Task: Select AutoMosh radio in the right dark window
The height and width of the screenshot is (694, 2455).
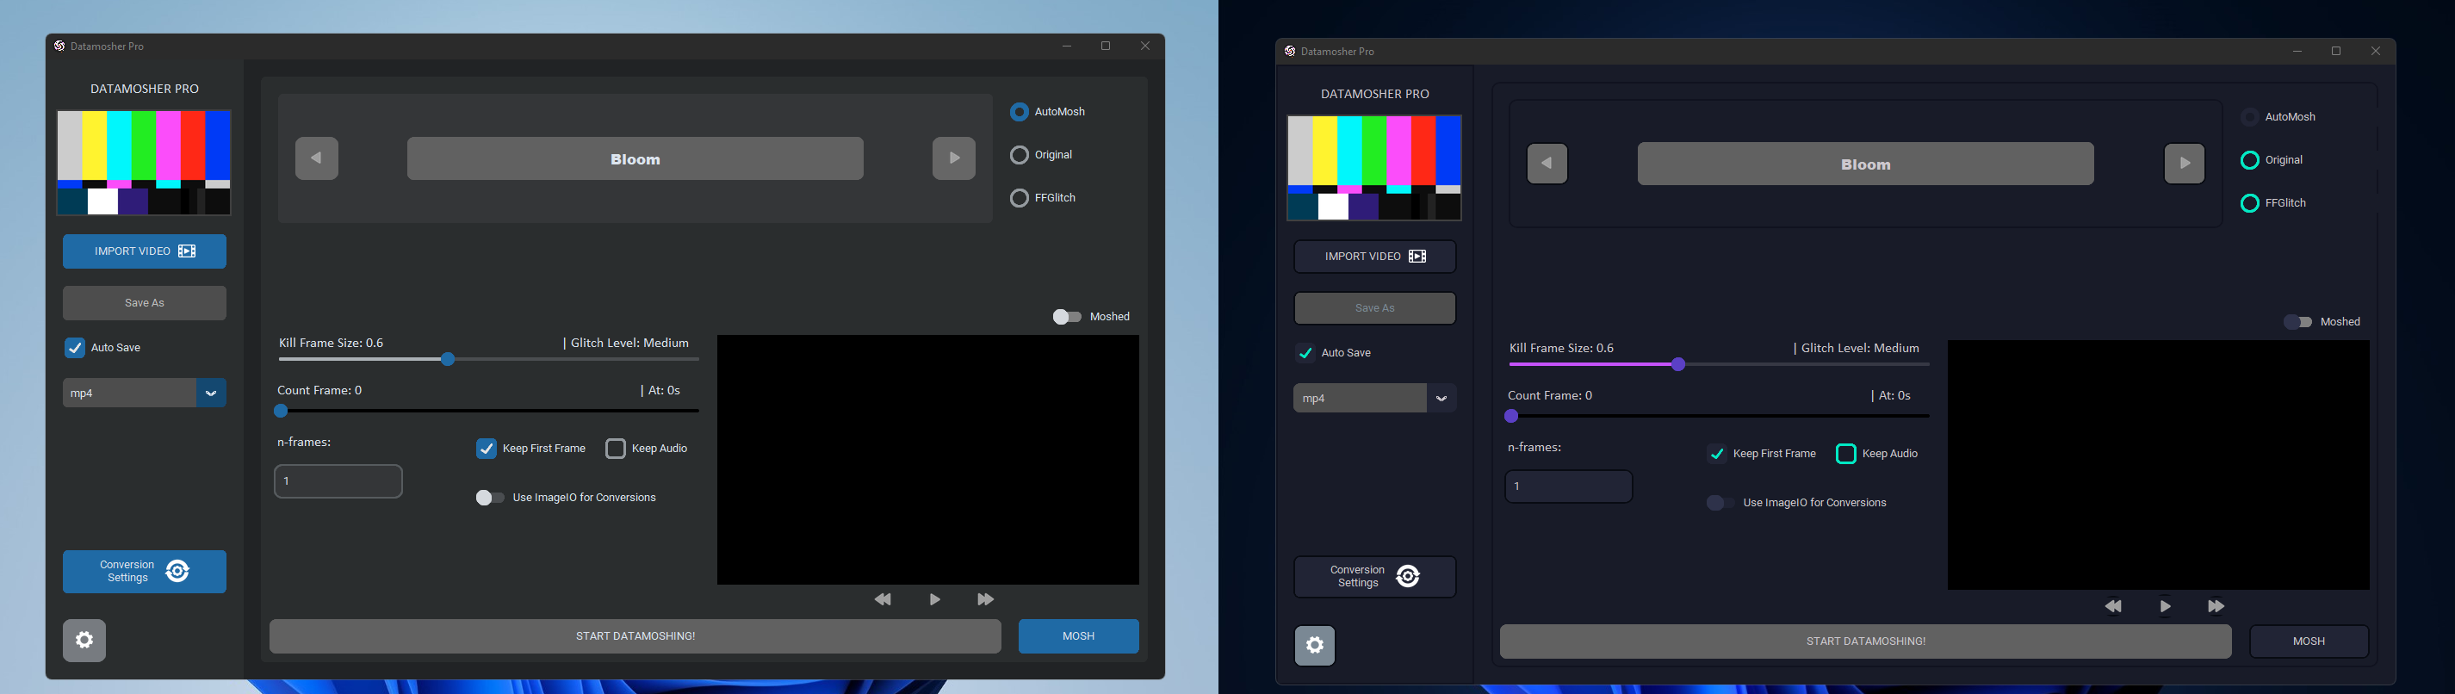Action: (x=2250, y=117)
